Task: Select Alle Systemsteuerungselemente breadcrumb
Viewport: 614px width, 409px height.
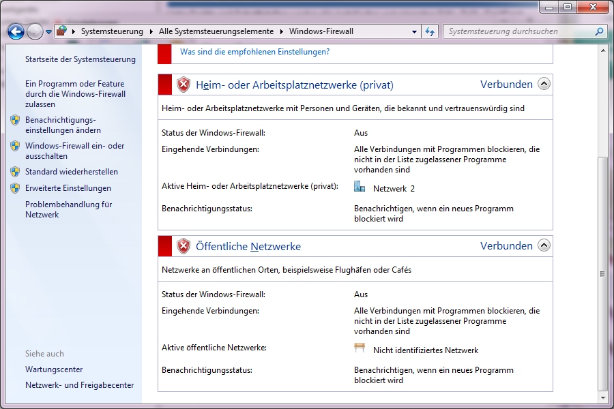Action: pos(216,31)
